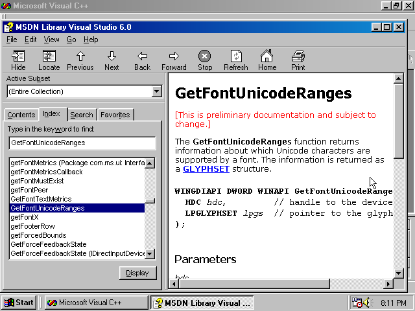
Task: Open the Home page
Action: tap(267, 60)
